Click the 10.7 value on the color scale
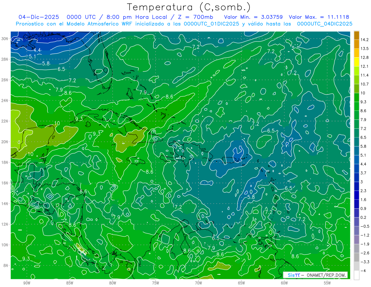Image resolution: width=371 pixels, height=287 pixels. coord(365,84)
